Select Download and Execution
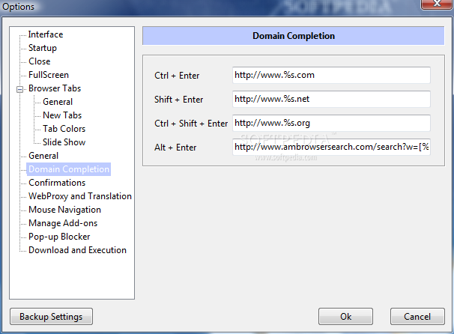Viewport: 454px width, 334px height. (x=78, y=250)
